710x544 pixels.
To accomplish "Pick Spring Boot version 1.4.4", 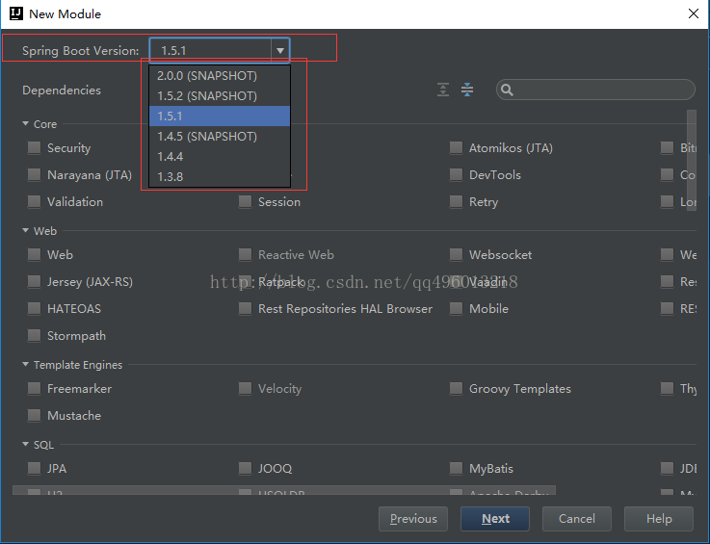I will click(220, 157).
